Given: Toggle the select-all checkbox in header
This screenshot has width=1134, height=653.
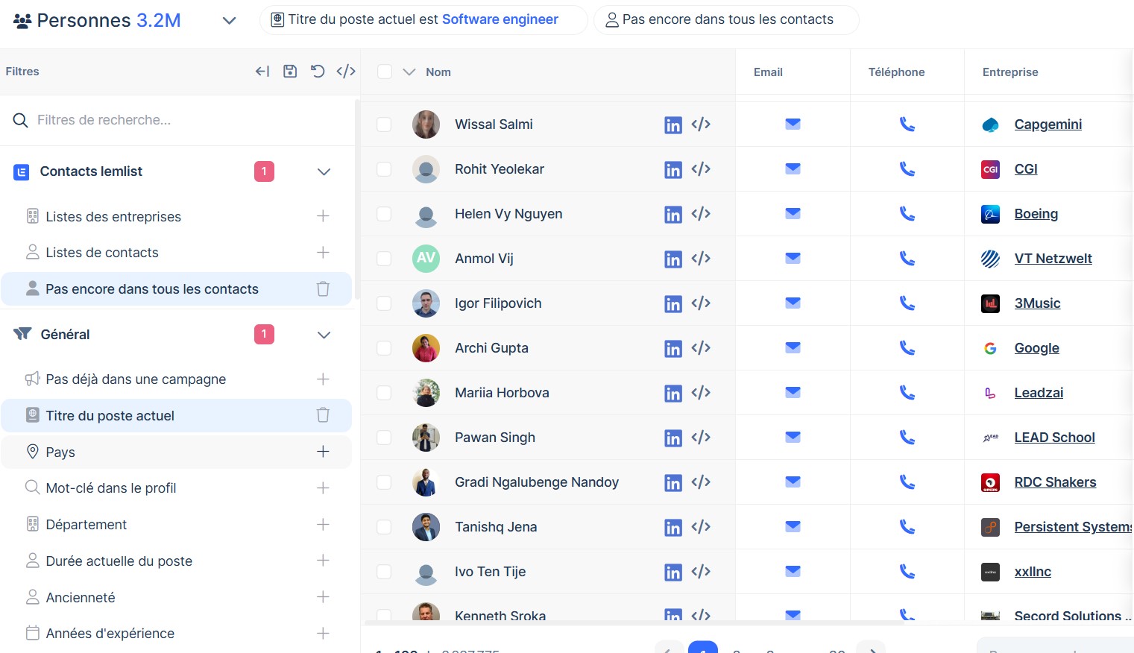Looking at the screenshot, I should (385, 72).
